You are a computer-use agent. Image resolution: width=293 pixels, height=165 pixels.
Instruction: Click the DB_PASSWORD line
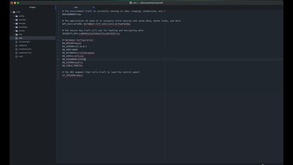click(74, 59)
